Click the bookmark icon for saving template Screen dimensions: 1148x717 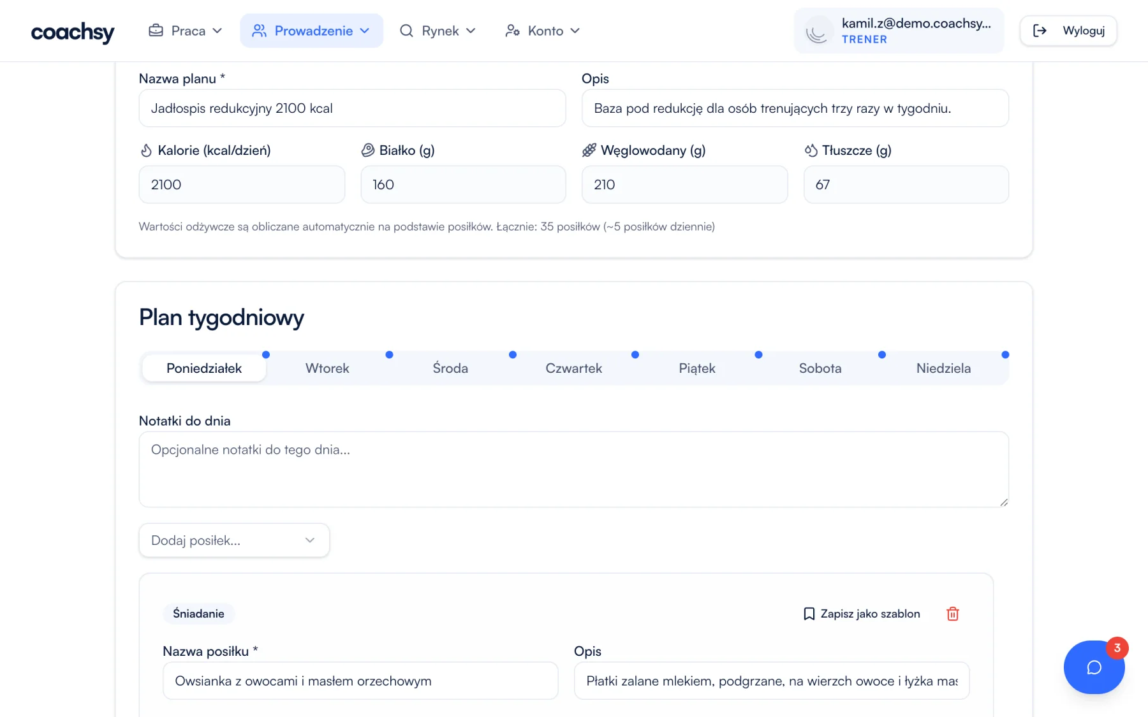809,614
